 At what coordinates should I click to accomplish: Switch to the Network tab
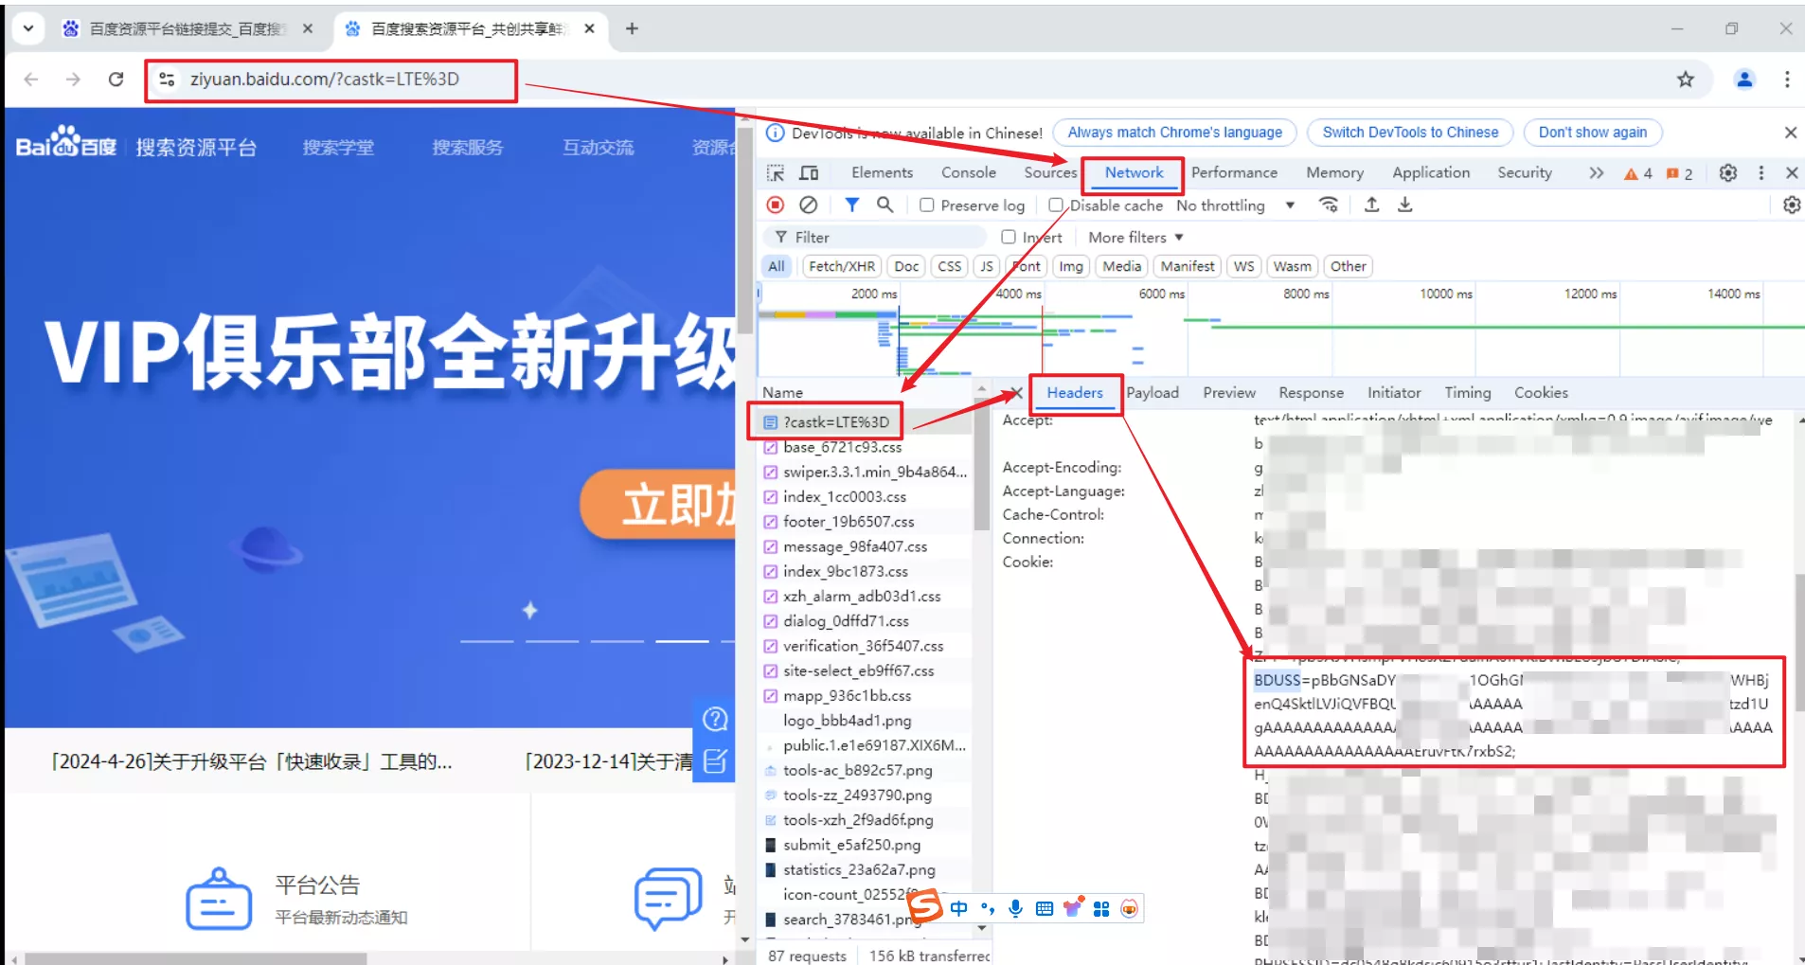pos(1134,172)
